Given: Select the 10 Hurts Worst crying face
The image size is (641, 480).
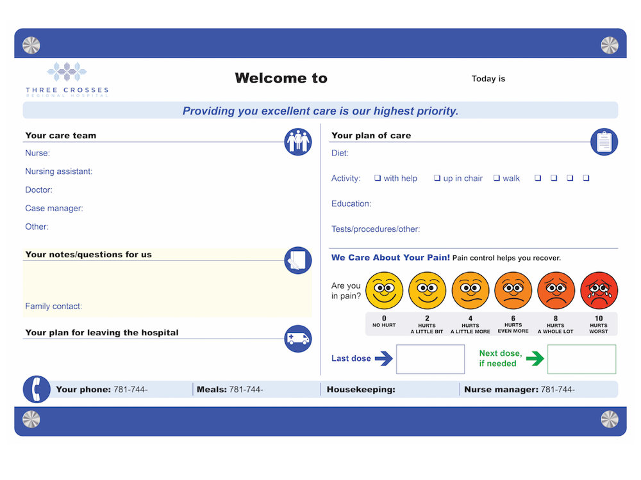Looking at the screenshot, I should (x=599, y=291).
